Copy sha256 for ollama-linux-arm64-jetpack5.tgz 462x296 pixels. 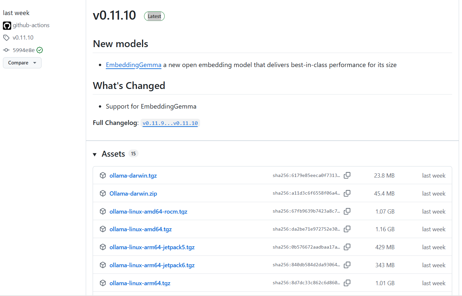(x=347, y=247)
